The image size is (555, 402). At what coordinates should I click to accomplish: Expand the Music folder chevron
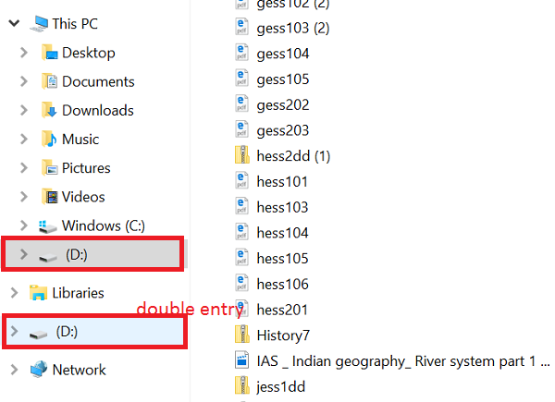click(x=24, y=139)
